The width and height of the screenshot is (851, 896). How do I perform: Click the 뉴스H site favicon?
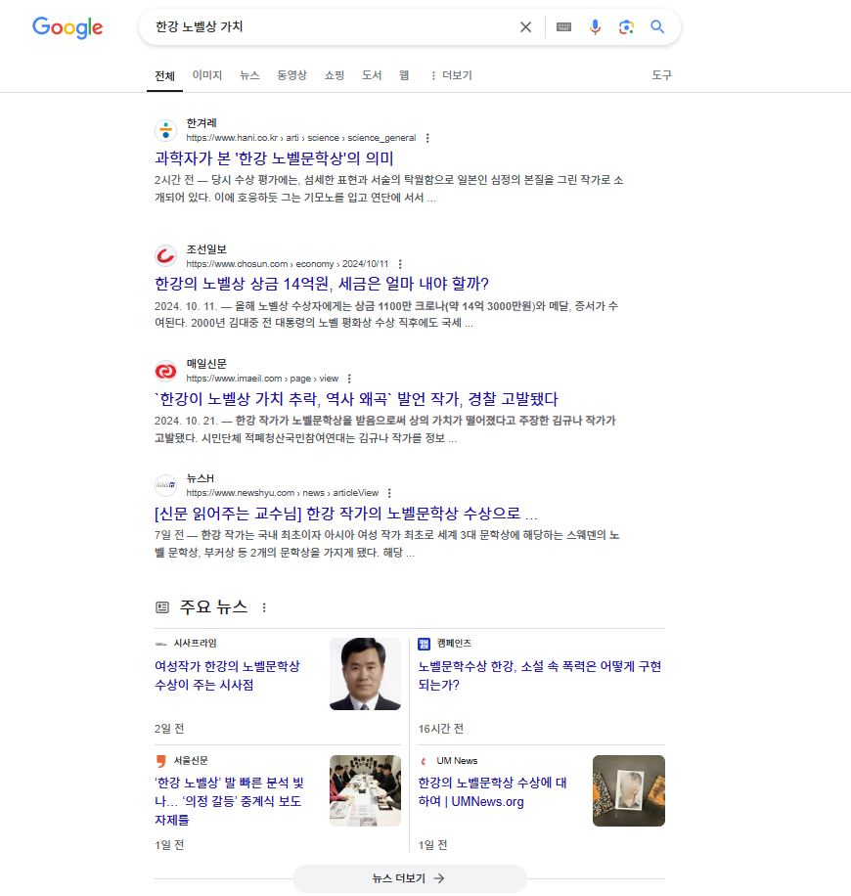(165, 485)
